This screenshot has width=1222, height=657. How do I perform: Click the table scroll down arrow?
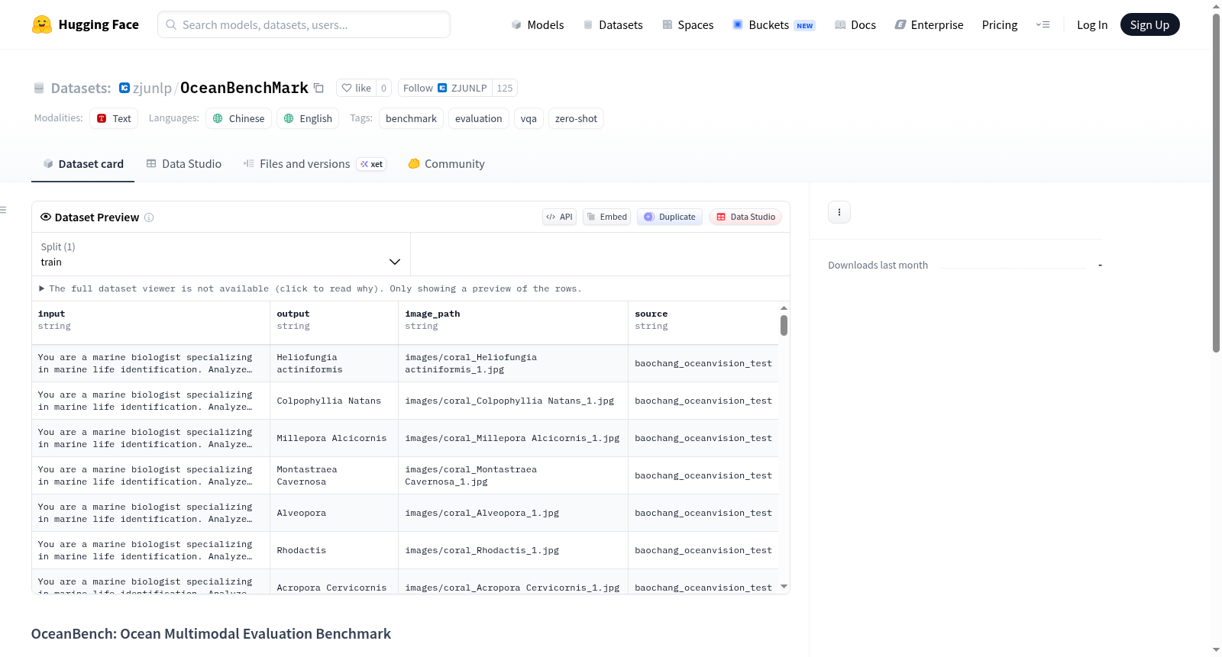(x=784, y=587)
